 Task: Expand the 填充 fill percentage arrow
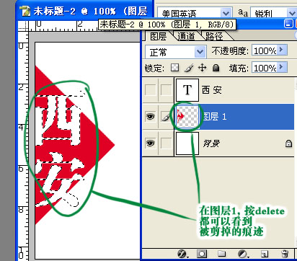282,67
